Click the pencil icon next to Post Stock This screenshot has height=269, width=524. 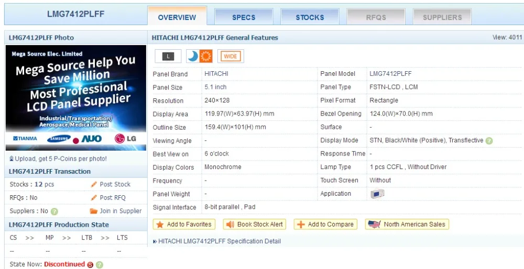click(x=94, y=184)
